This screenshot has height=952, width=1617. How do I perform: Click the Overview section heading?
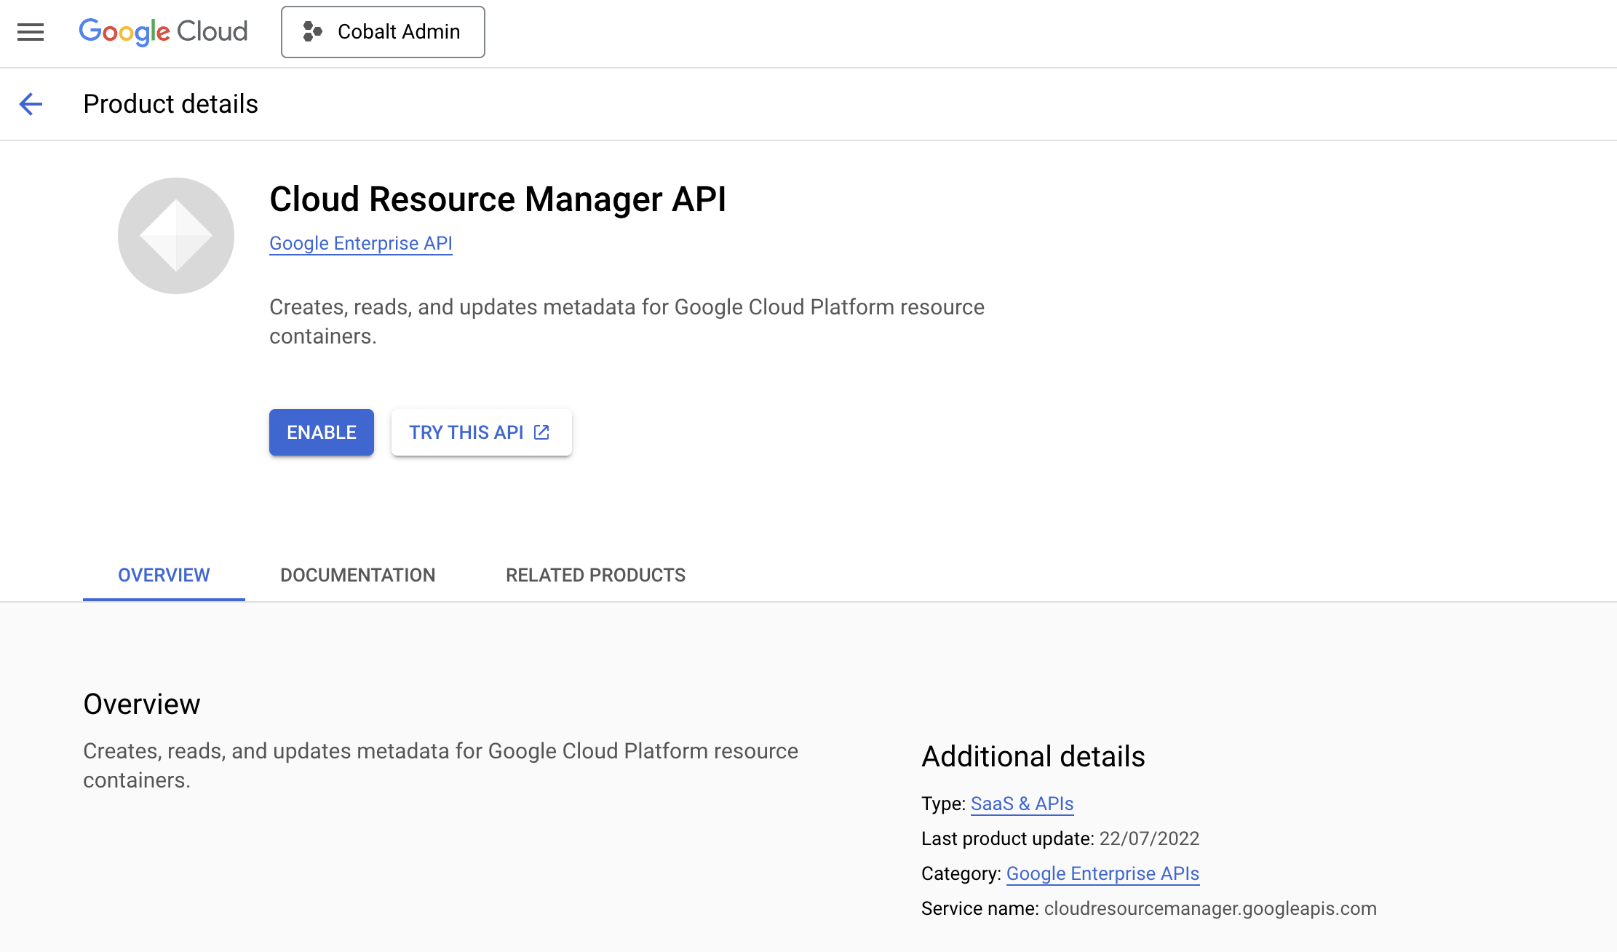tap(142, 704)
